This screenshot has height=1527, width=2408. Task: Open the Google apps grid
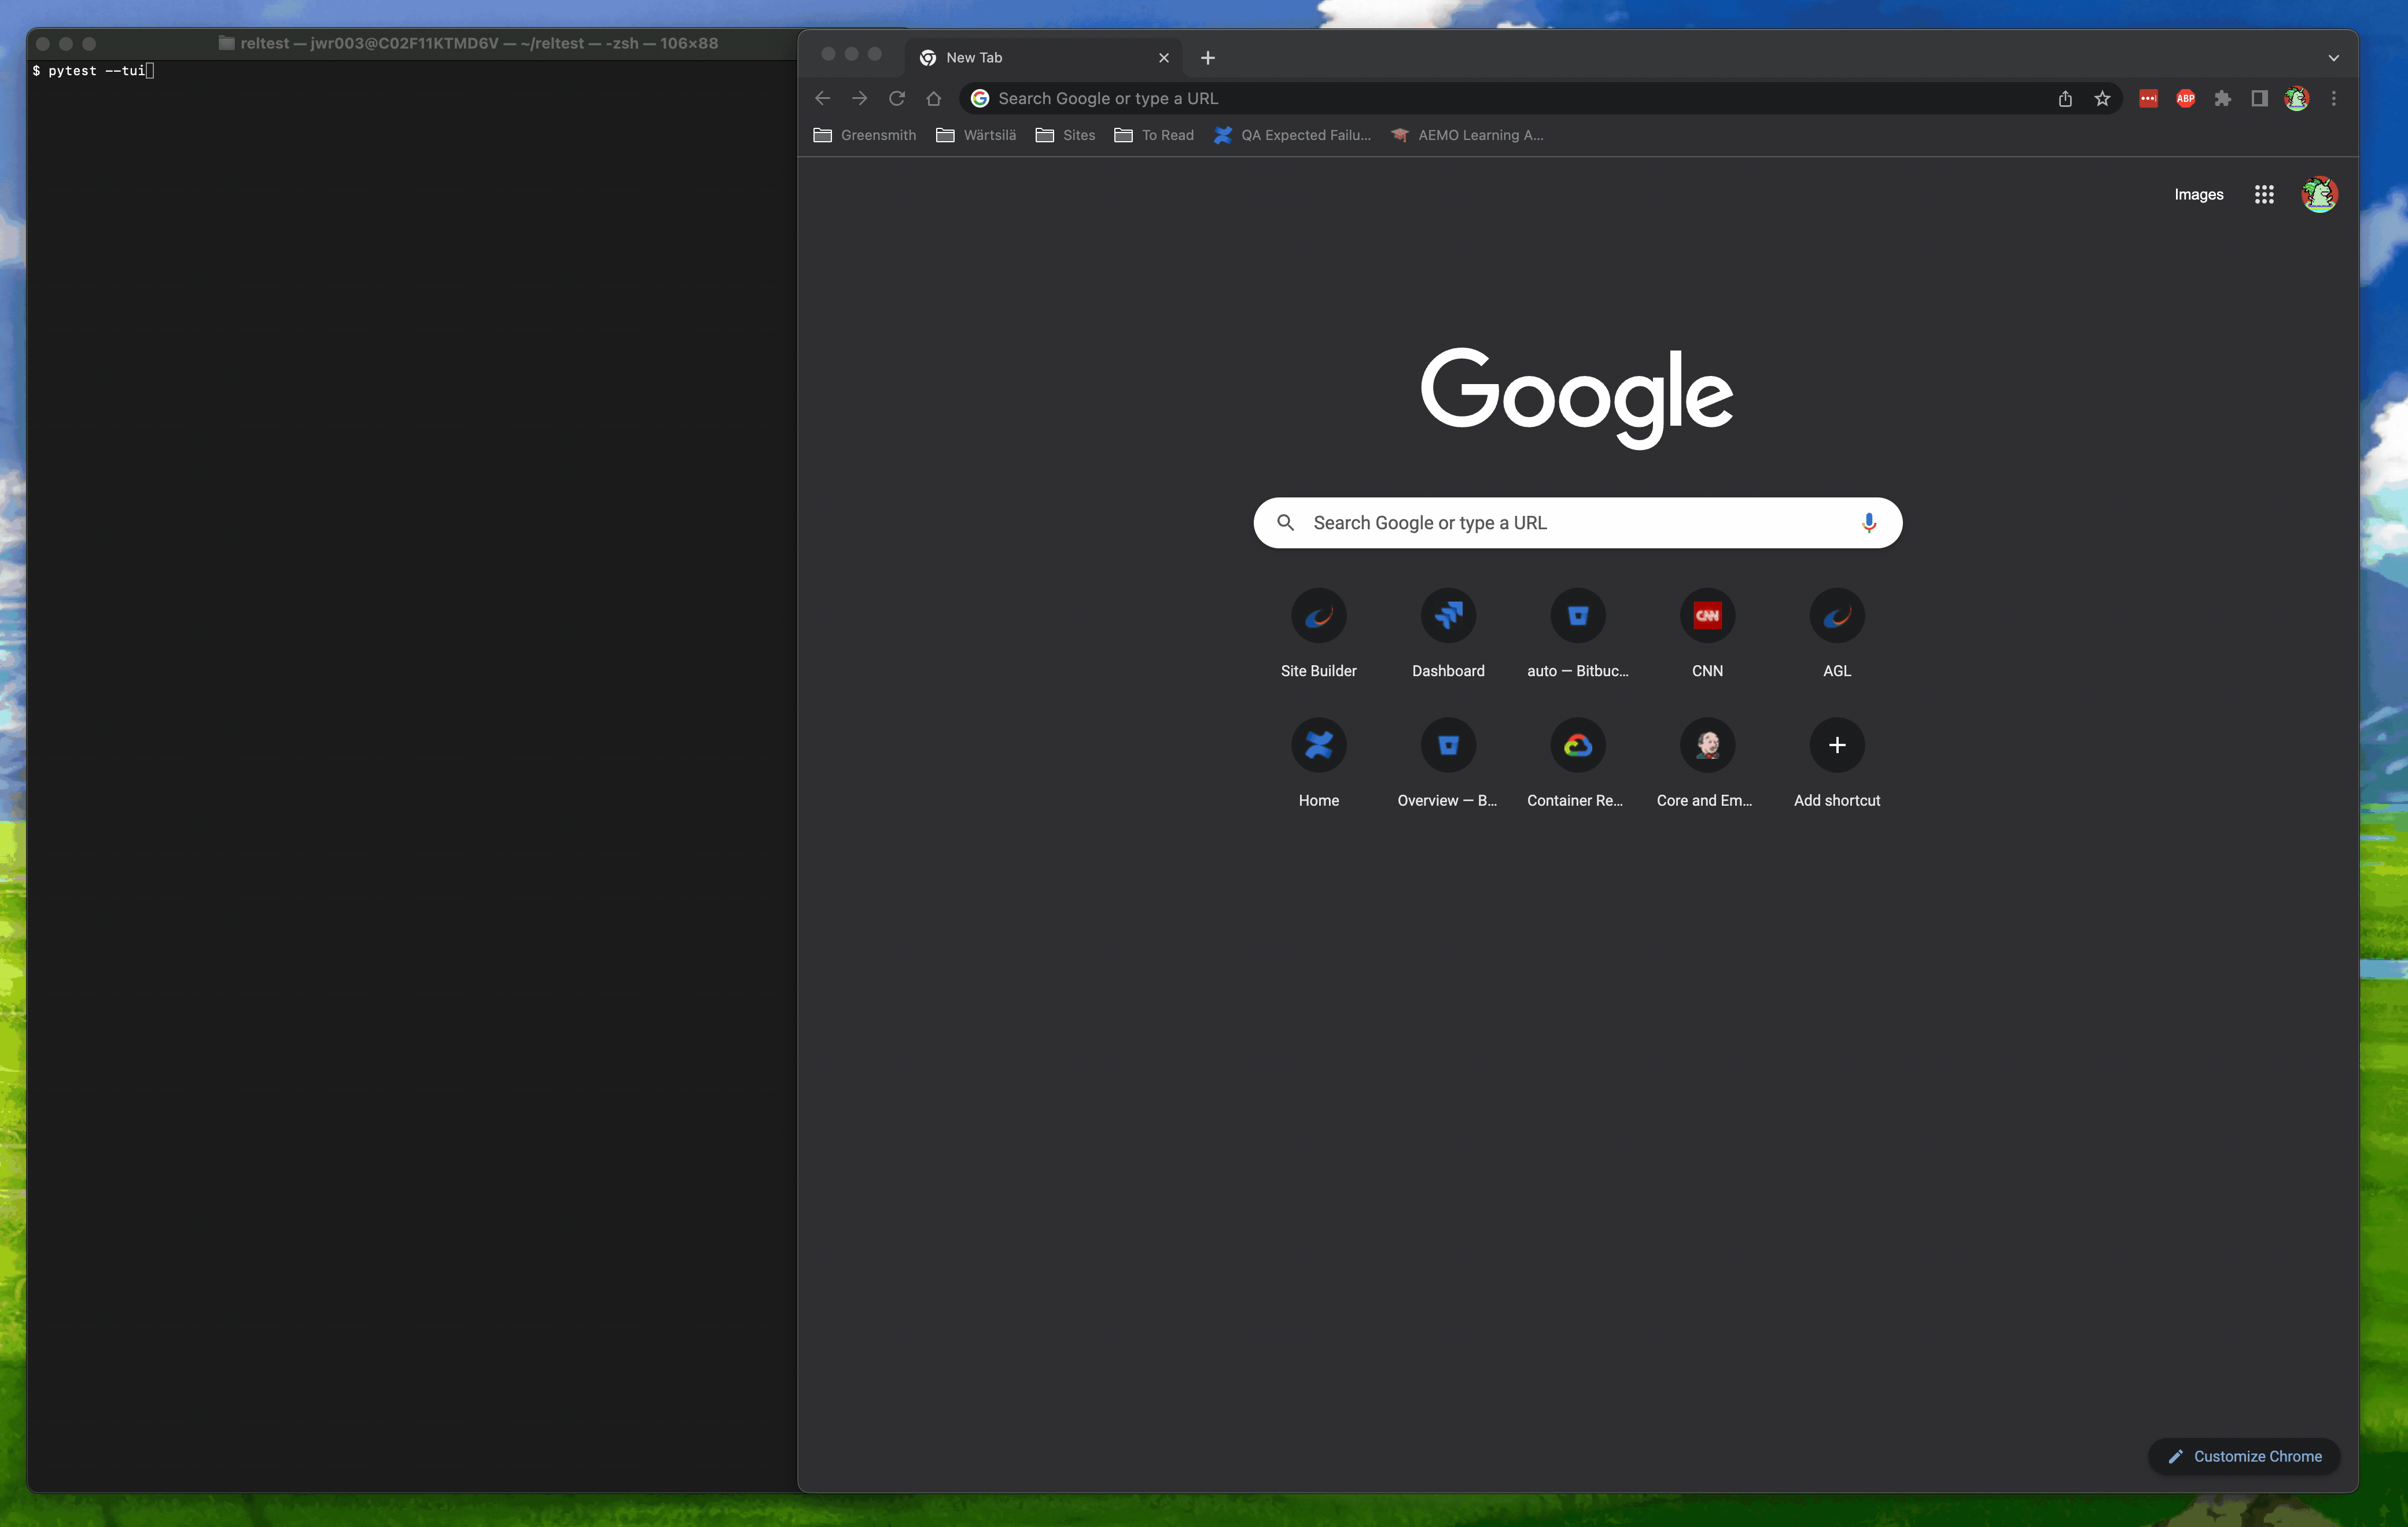[2264, 194]
